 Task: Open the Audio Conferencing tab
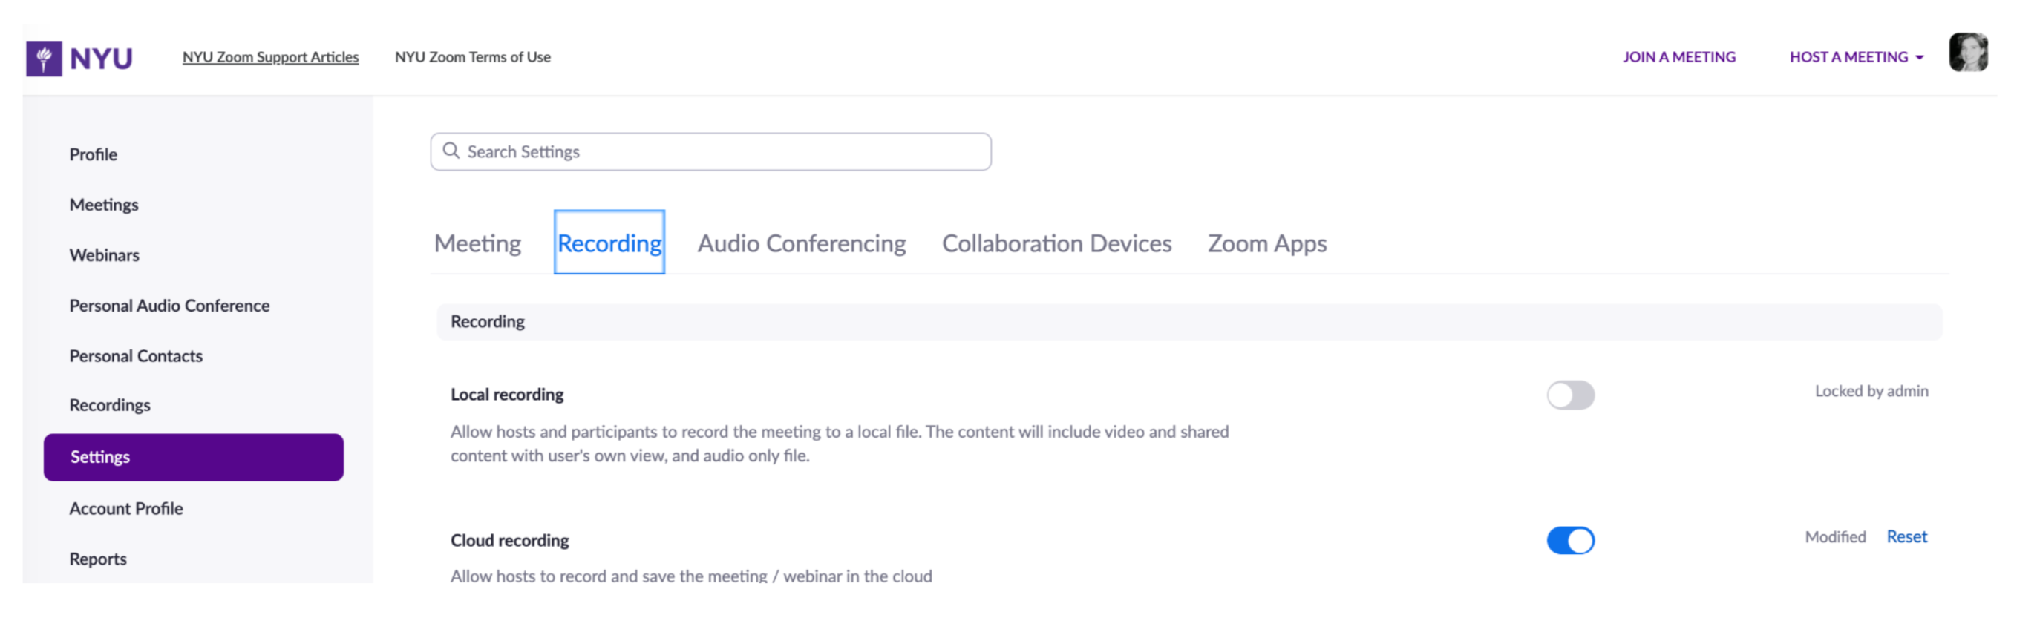(x=801, y=243)
